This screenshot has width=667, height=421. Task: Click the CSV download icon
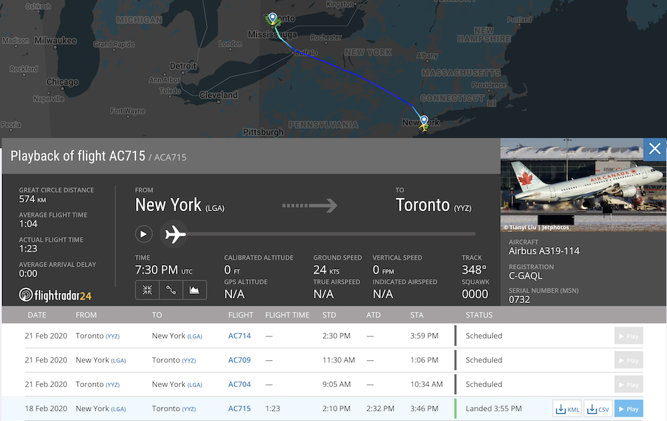coord(598,408)
